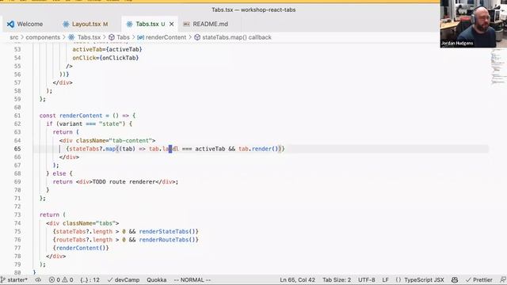507x285 pixels.
Task: Click onClick={onClickTab} on line 54
Action: (105, 58)
